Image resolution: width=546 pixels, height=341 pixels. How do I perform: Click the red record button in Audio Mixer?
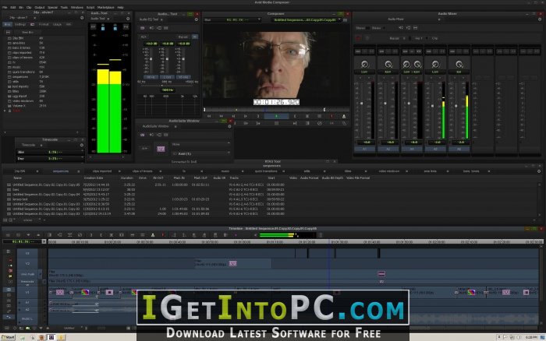click(358, 38)
